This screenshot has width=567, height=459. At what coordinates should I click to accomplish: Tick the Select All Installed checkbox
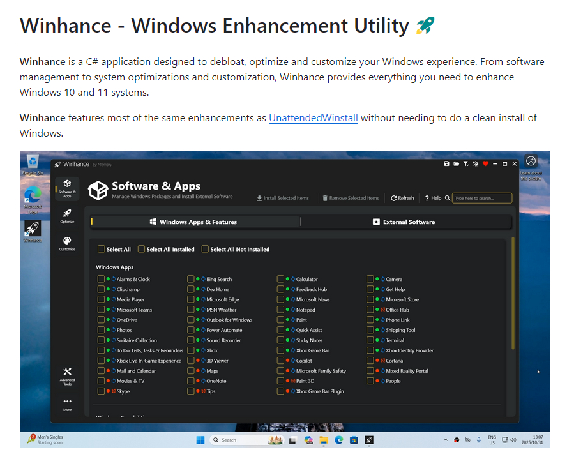coord(142,249)
